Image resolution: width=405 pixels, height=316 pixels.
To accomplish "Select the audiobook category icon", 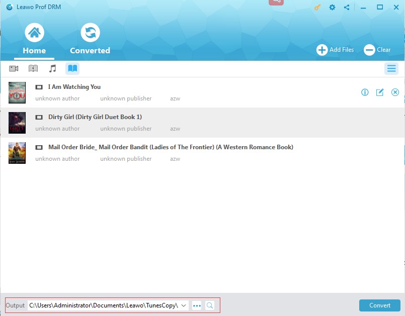I will (33, 69).
